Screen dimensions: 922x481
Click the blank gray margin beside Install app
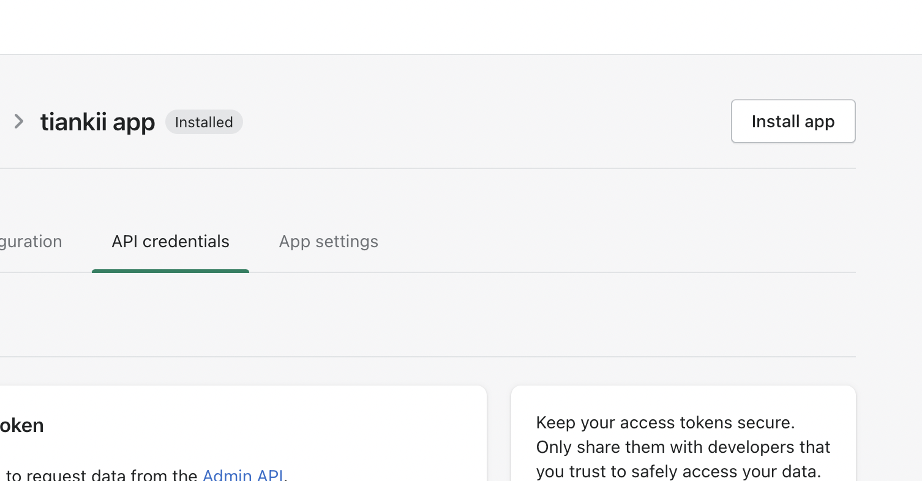pos(889,121)
